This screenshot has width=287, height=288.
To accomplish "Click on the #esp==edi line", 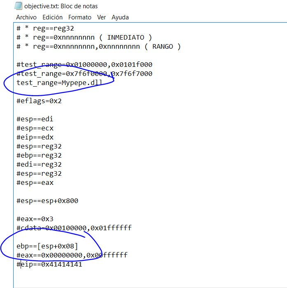I will coord(35,119).
